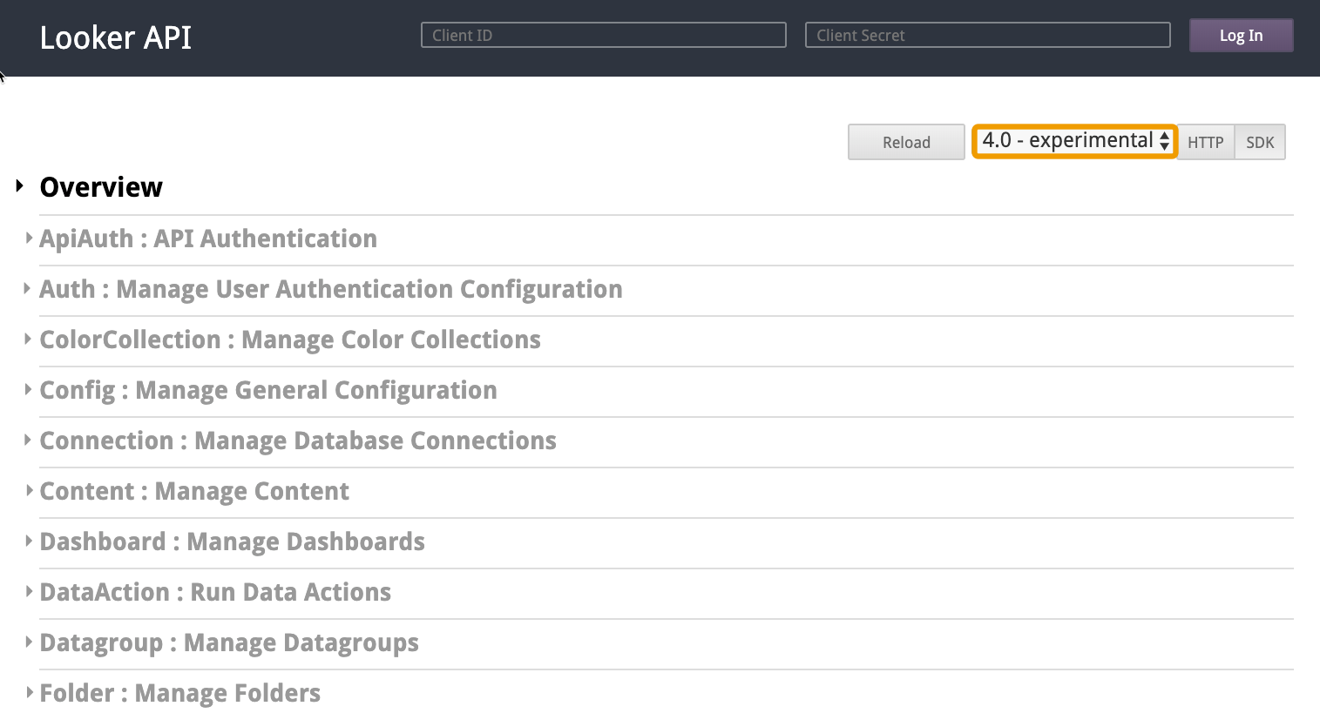Screen dimensions: 1320x713
Task: Open ApiAuth : API Authentication heading
Action: [x=208, y=239]
